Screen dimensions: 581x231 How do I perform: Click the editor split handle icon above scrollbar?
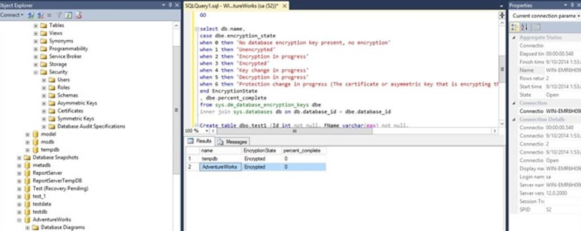pyautogui.click(x=502, y=15)
